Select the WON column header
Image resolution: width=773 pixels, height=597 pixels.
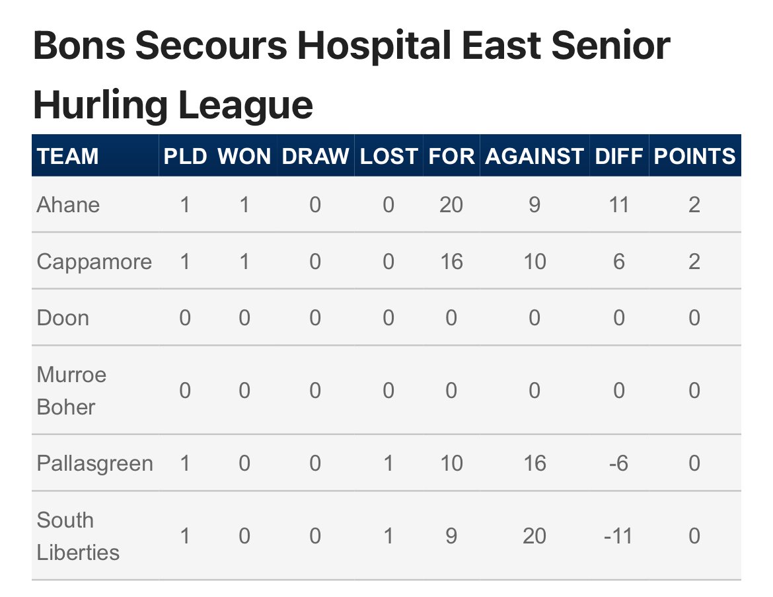tap(244, 157)
